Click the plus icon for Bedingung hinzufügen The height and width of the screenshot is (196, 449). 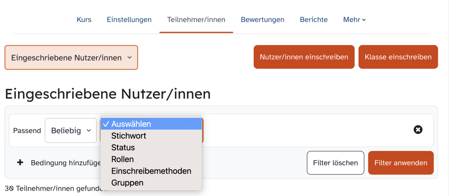coord(20,162)
